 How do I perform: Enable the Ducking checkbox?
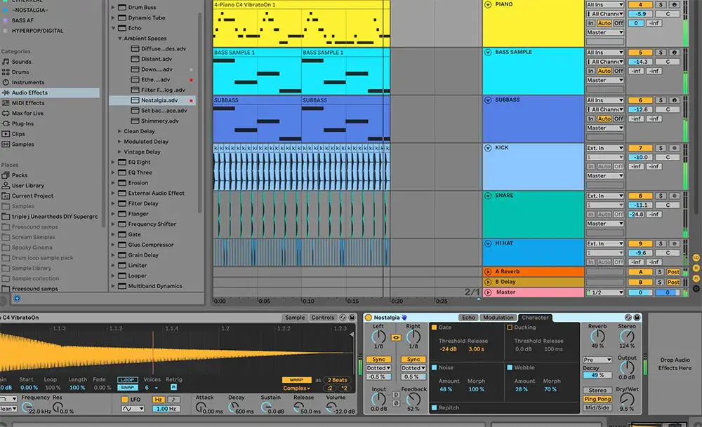(x=510, y=327)
